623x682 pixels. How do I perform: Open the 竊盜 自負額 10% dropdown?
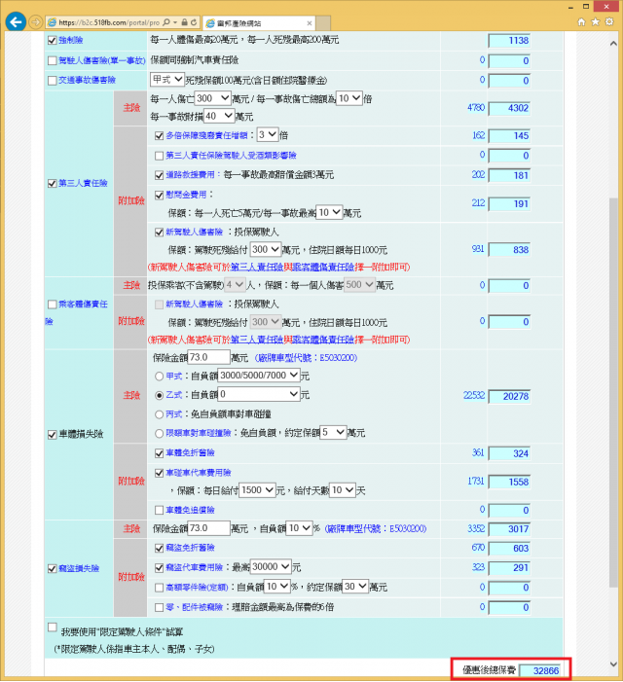click(x=300, y=528)
